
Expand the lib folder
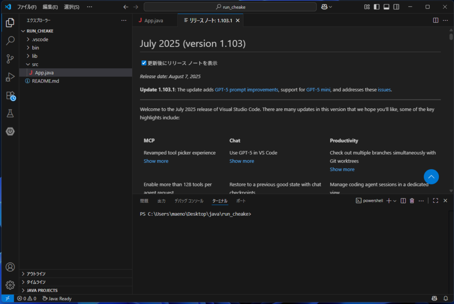click(x=28, y=56)
